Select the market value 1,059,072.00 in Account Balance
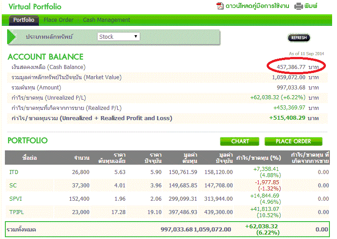Screen dimensions: 337x239 pyautogui.click(x=288, y=77)
